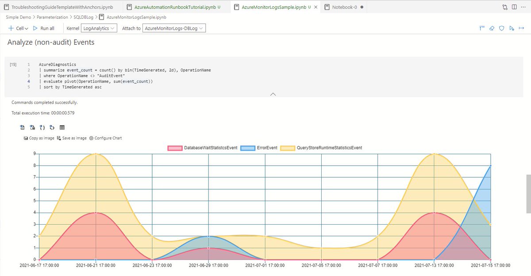Open source control compare icon in editor actions
The height and width of the screenshot is (276, 531).
[x=505, y=7]
